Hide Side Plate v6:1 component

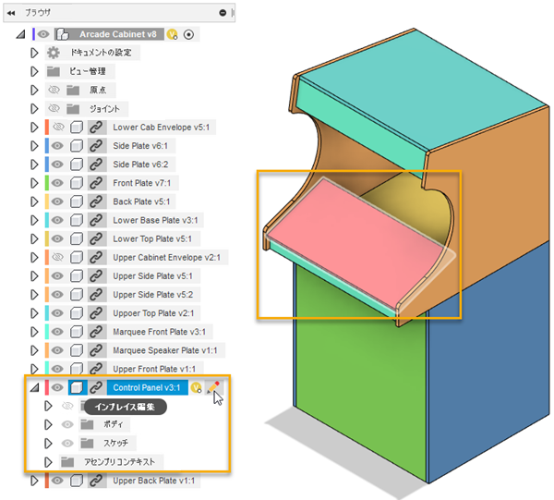[x=57, y=146]
